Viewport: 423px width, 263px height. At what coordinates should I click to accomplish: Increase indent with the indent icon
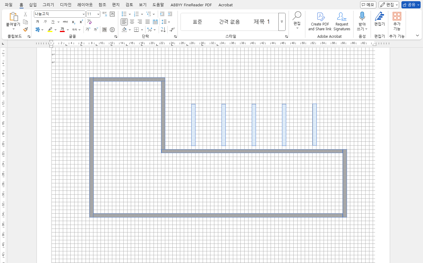[x=170, y=14]
